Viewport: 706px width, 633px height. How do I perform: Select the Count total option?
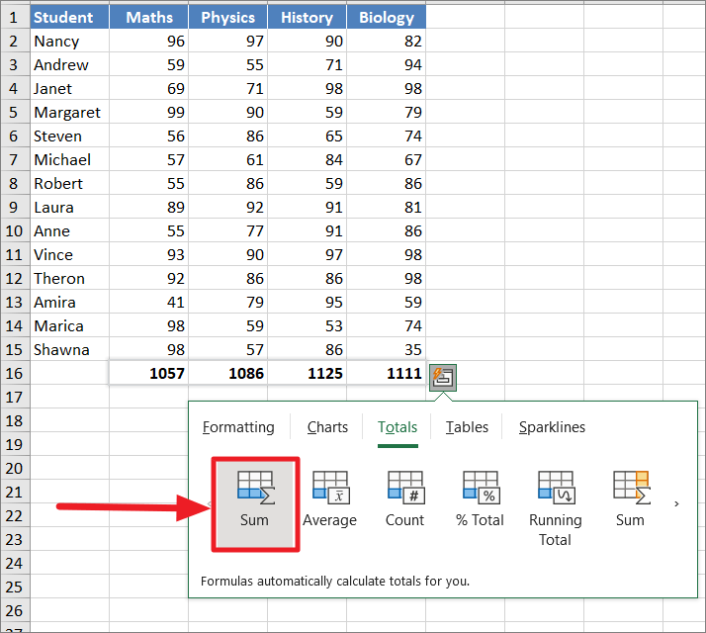(x=404, y=499)
